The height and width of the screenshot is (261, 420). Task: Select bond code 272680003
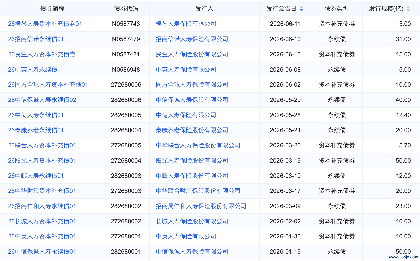pyautogui.click(x=126, y=191)
